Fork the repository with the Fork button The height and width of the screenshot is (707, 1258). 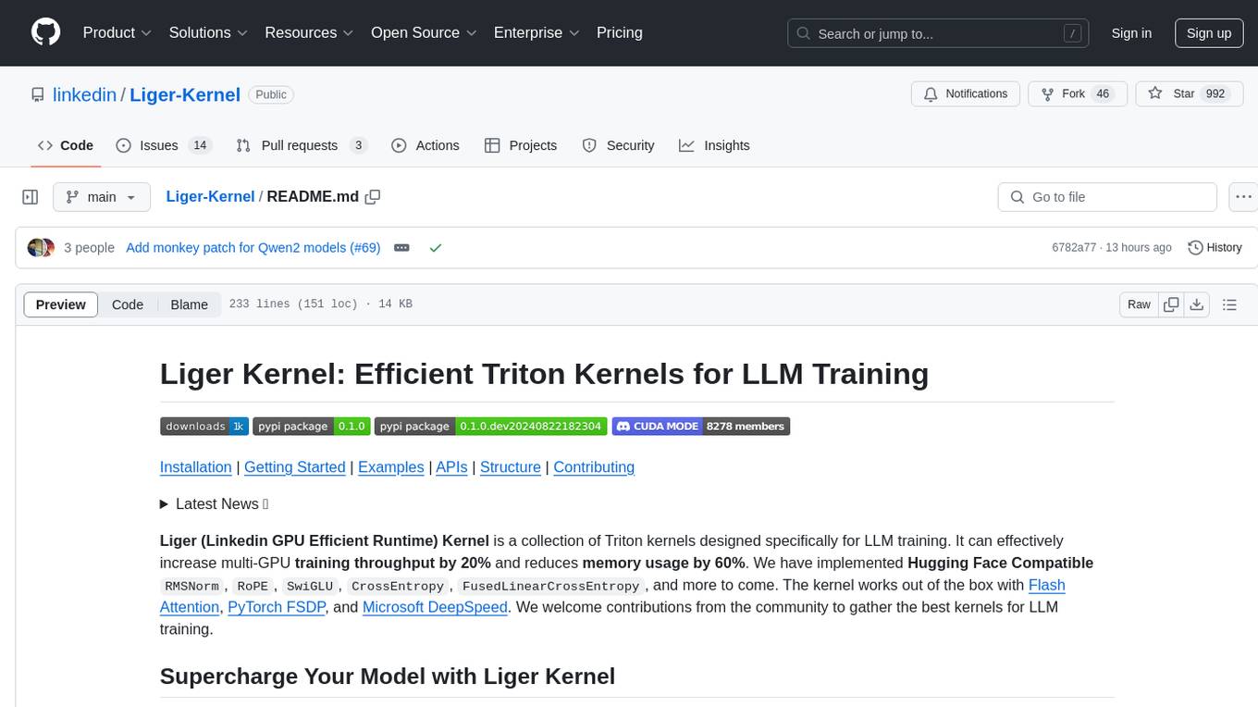(x=1077, y=94)
